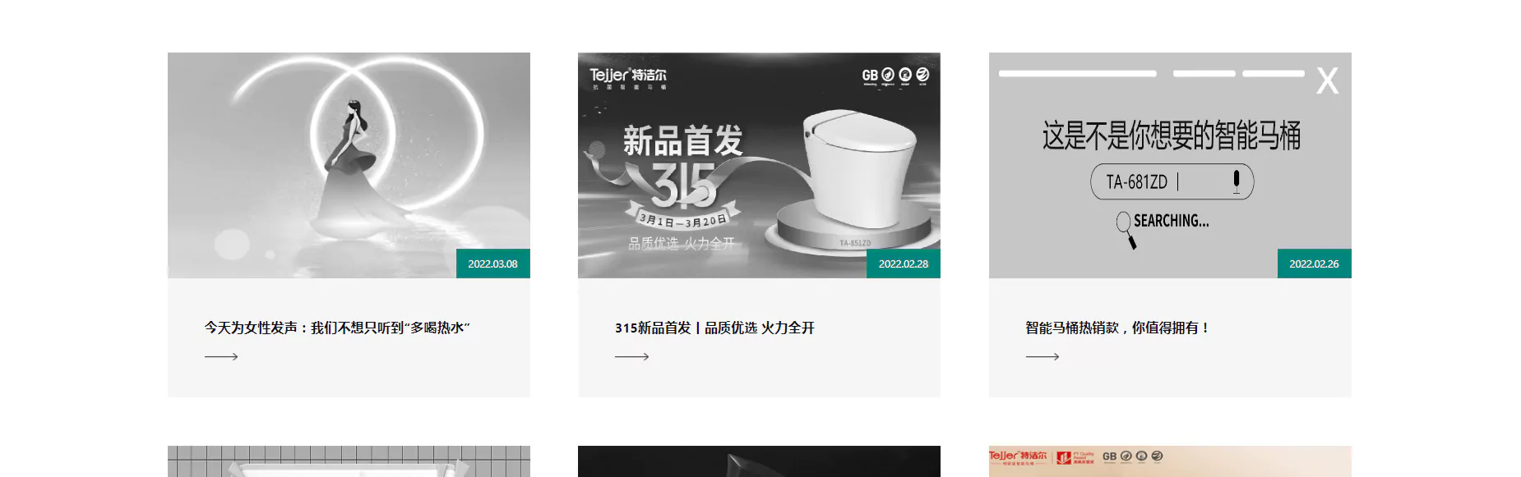The height and width of the screenshot is (477, 1521).
Task: Open the 315 新品首发 toilet banner image
Action: tap(759, 165)
